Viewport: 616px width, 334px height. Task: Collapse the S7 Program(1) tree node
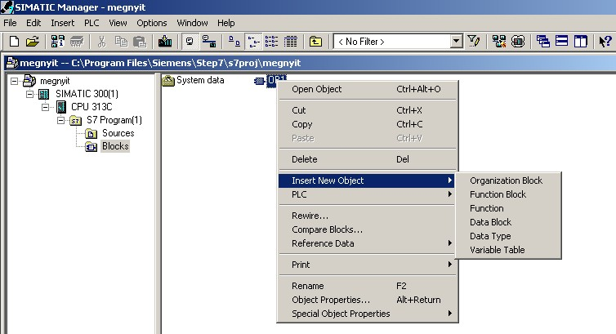pyautogui.click(x=61, y=120)
